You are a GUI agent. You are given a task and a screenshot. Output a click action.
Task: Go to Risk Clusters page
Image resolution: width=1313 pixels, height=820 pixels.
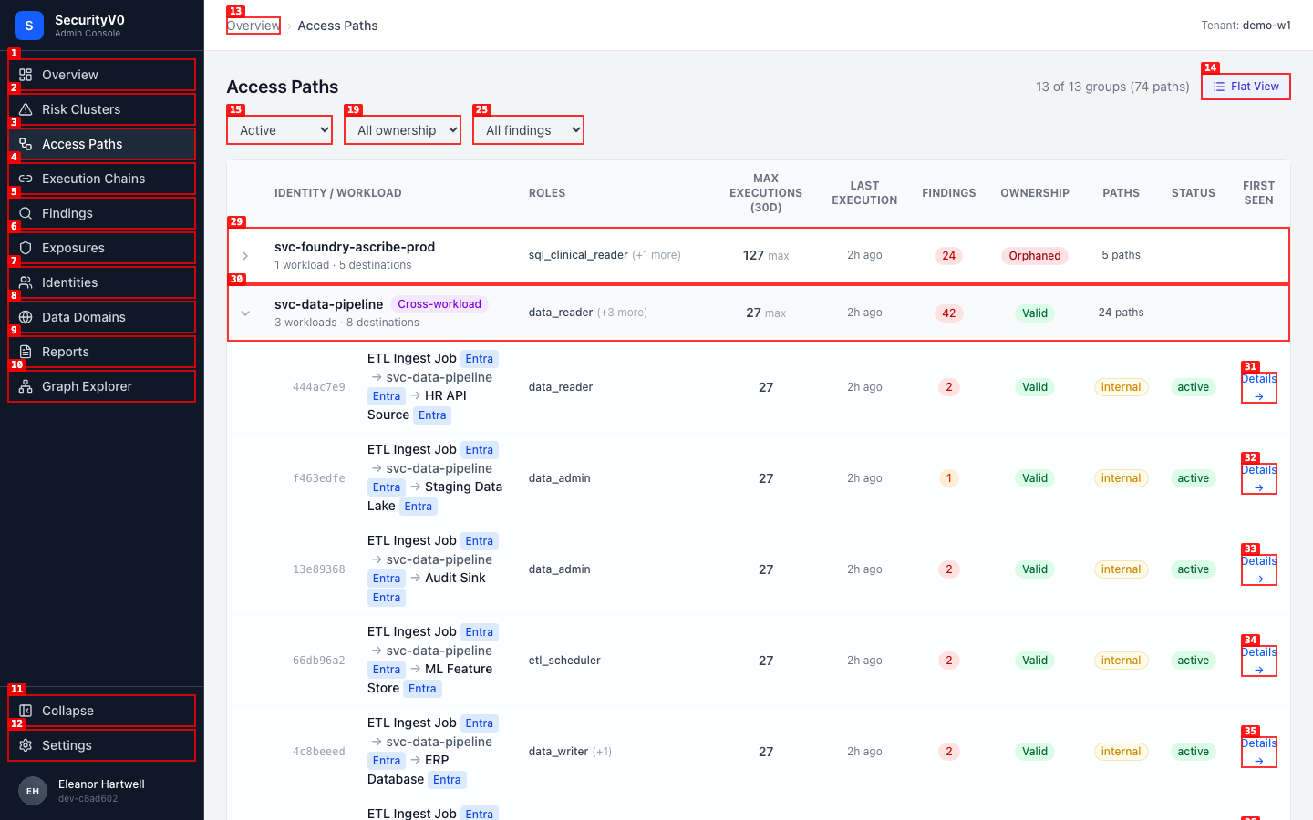coord(102,109)
